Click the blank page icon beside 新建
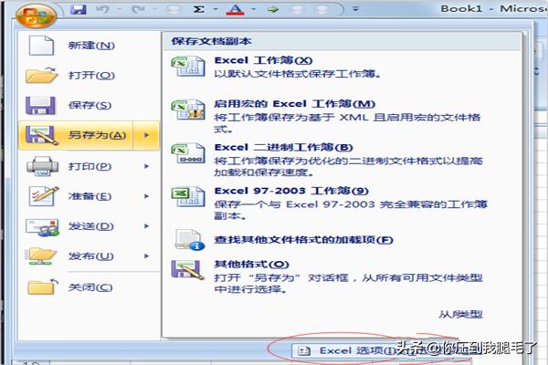The image size is (548, 365). (41, 46)
